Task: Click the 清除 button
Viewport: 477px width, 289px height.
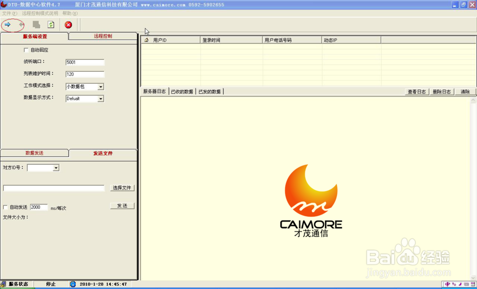Action: tap(465, 92)
